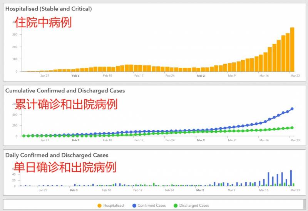Click the last blue point on cumulative line
Viewport: 308px width, 211px height.
(292, 109)
